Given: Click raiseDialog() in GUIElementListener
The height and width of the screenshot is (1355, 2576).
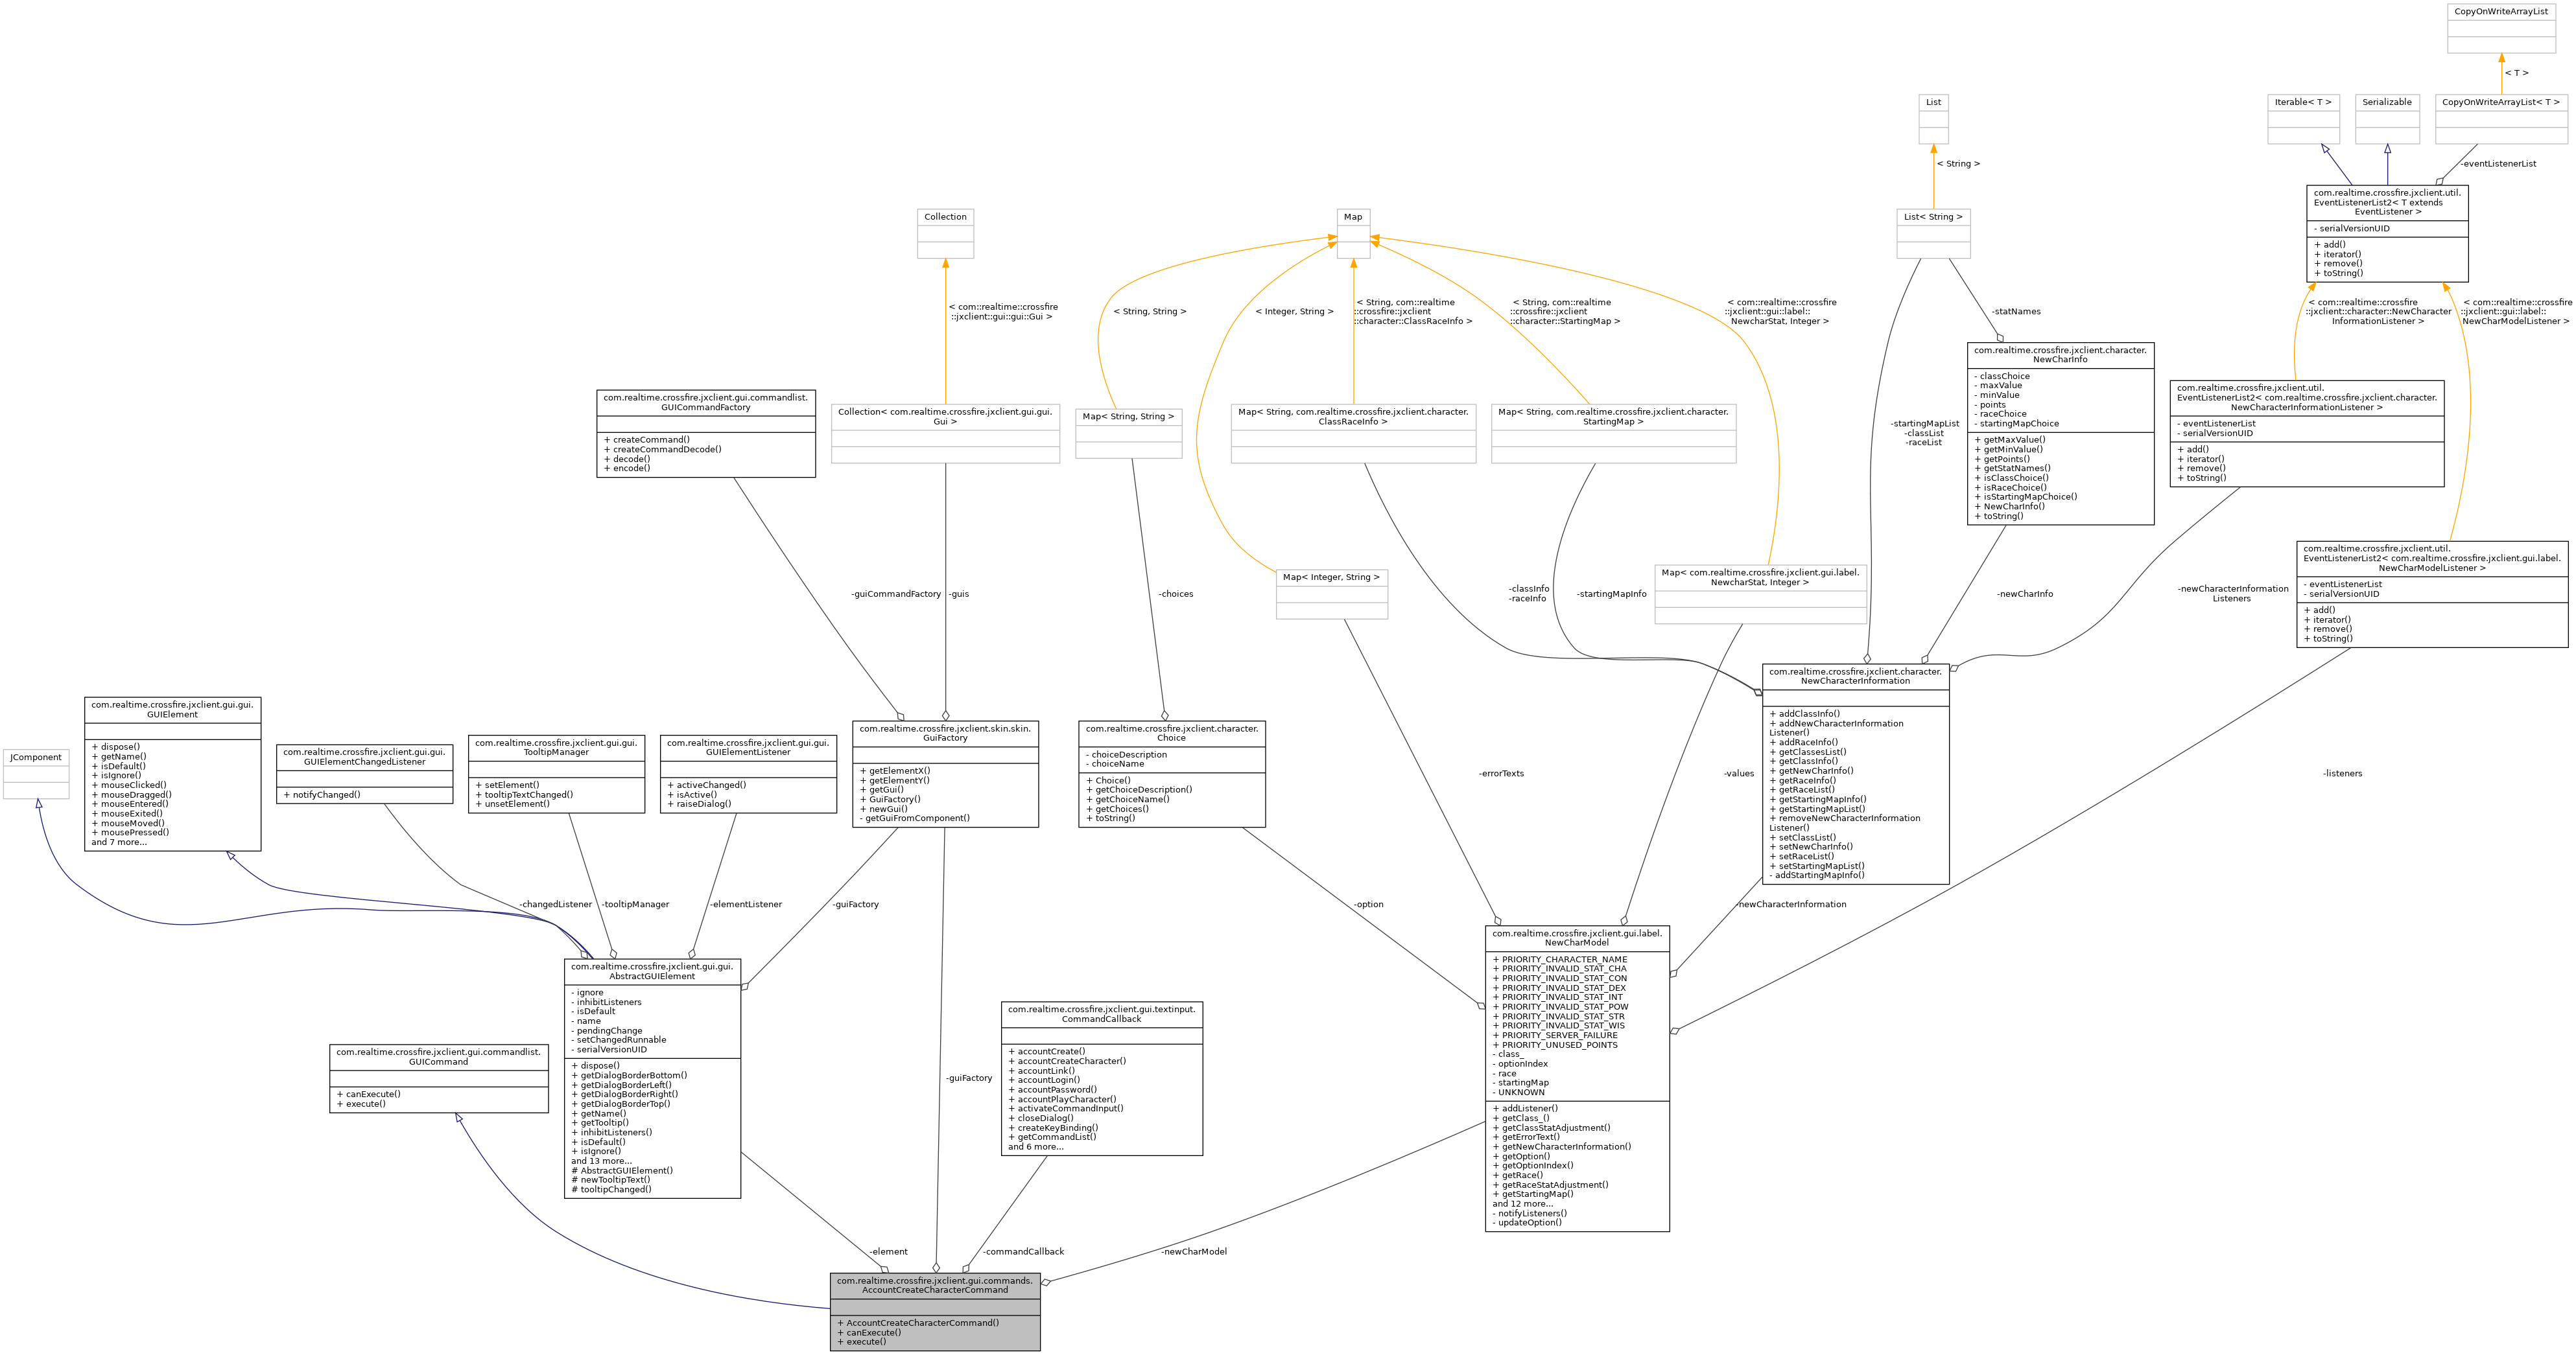Looking at the screenshot, I should pyautogui.click(x=699, y=804).
